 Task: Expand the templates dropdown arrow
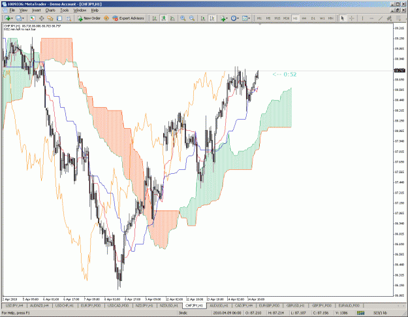pos(249,18)
